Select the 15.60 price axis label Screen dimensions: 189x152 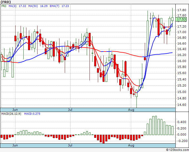tap(182, 73)
